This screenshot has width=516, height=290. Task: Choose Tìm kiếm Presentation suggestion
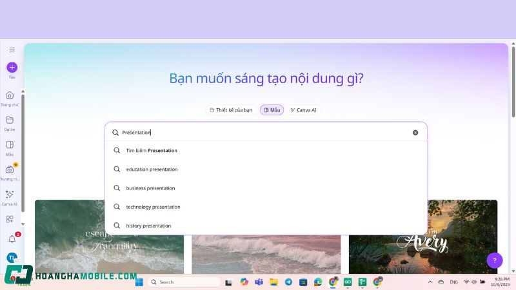tap(266, 151)
